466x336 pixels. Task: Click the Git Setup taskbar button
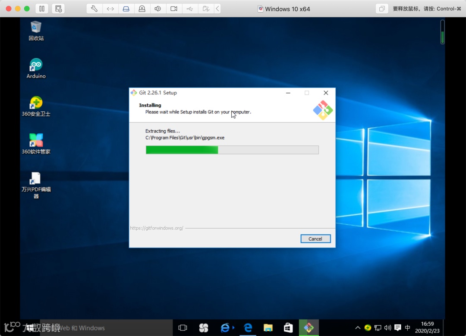tap(309, 328)
